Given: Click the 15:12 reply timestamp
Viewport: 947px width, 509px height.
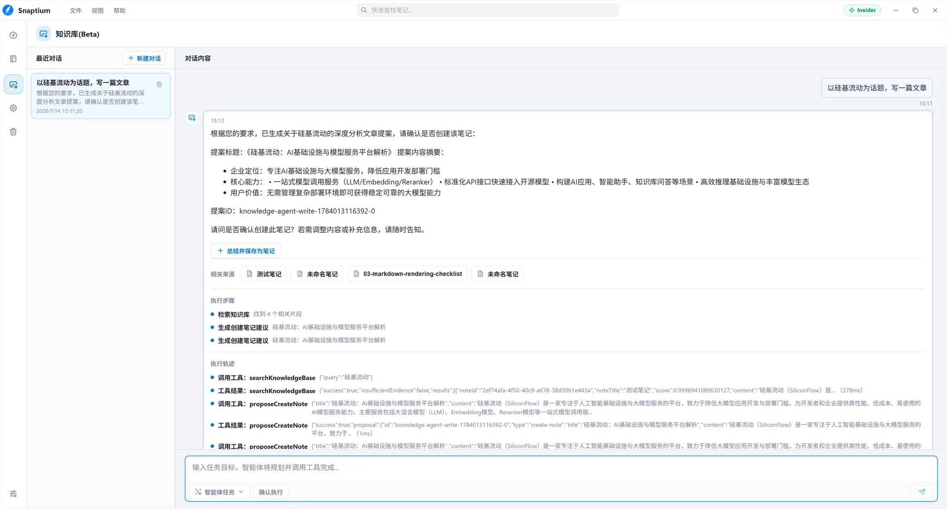Looking at the screenshot, I should 218,121.
